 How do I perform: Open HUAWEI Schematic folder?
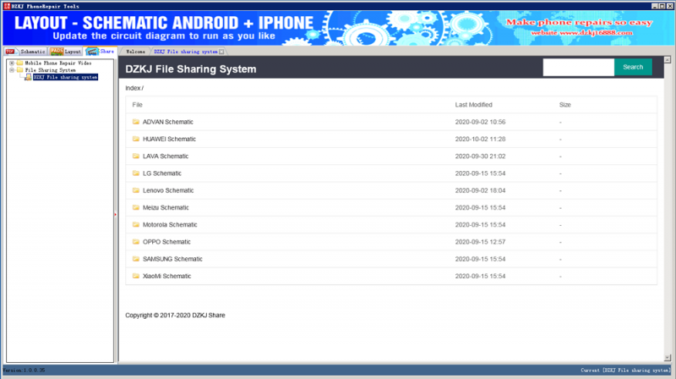click(169, 139)
